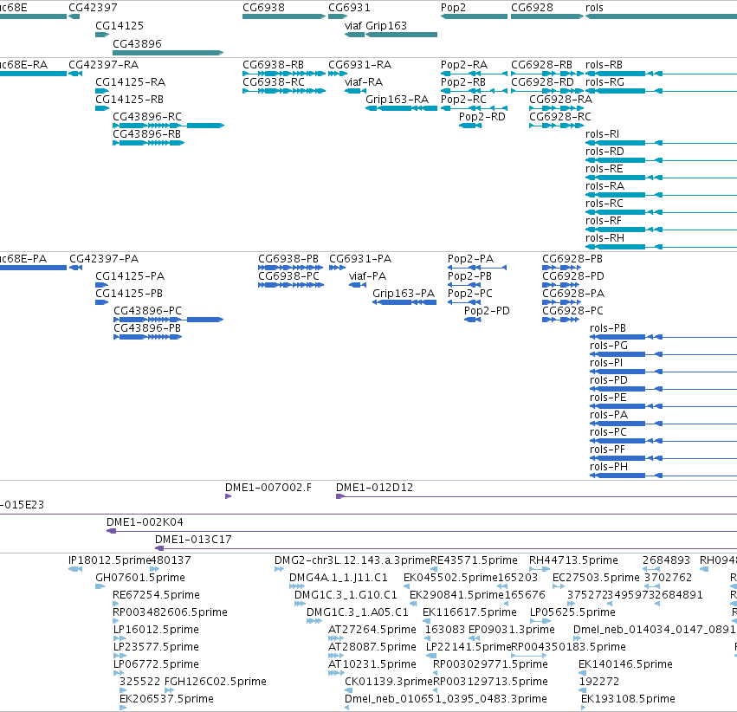Screen dimensions: 737x712
Task: Click the CG6938 gene name
Action: pyautogui.click(x=263, y=8)
